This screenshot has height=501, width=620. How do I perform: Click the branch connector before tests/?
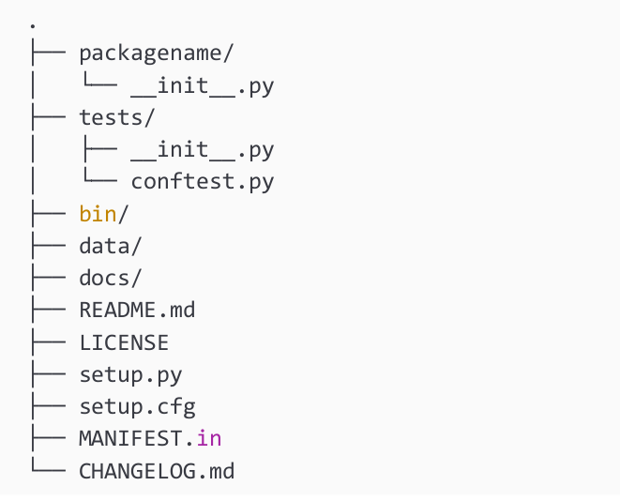click(x=47, y=118)
